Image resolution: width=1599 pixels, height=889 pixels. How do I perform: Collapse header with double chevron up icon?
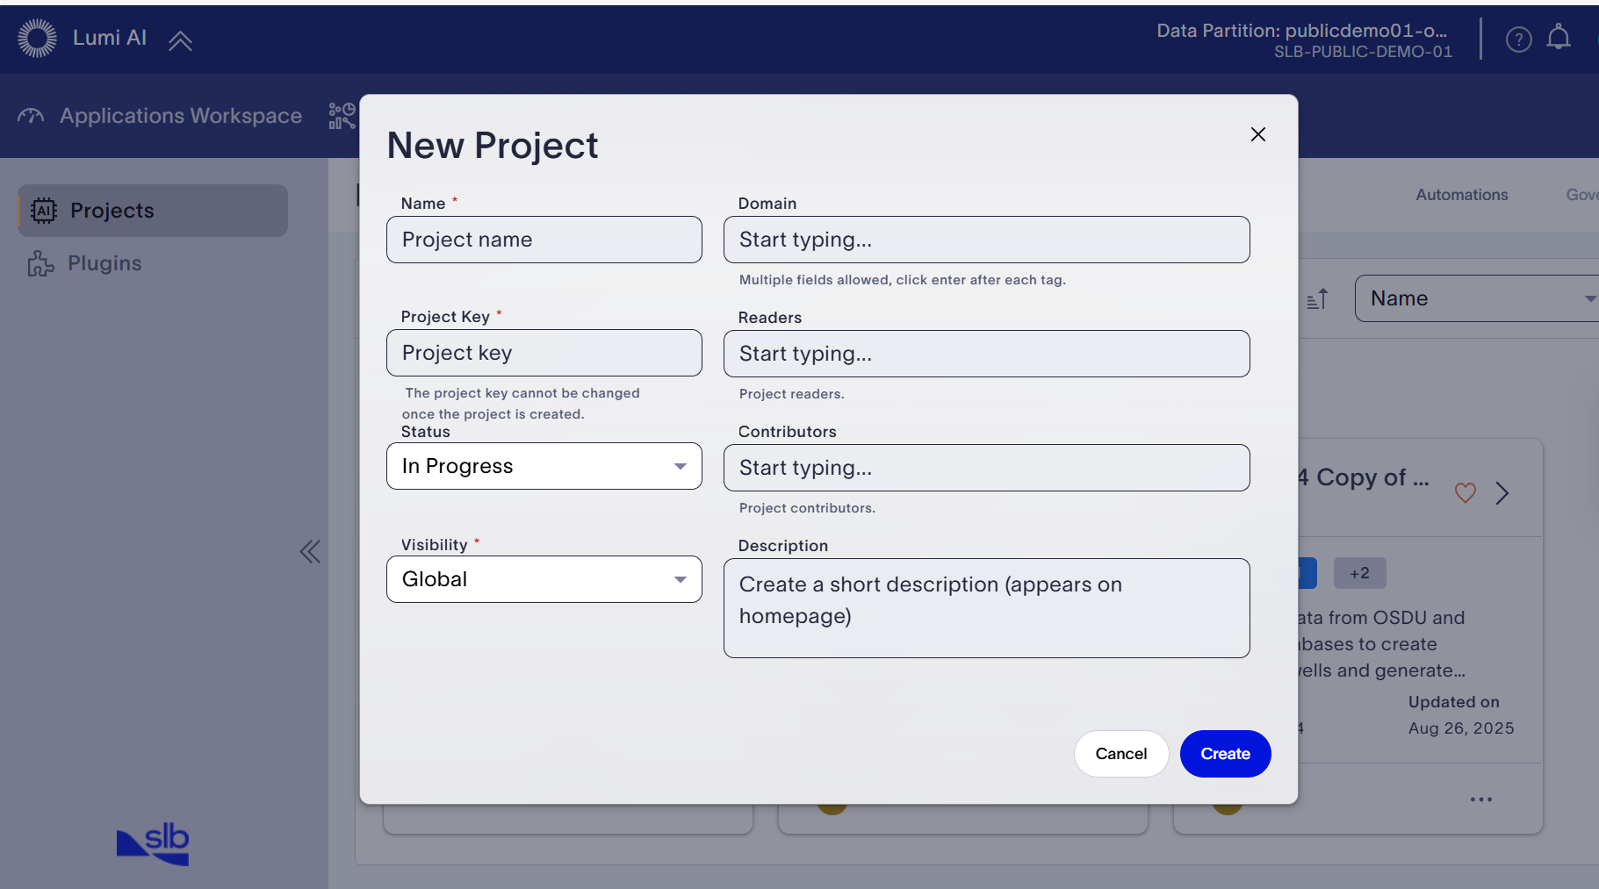pos(180,40)
